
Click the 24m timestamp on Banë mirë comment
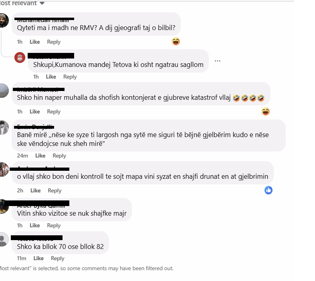(22, 156)
